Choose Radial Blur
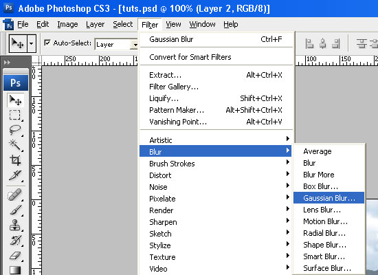The height and width of the screenshot is (275, 378). (x=329, y=233)
